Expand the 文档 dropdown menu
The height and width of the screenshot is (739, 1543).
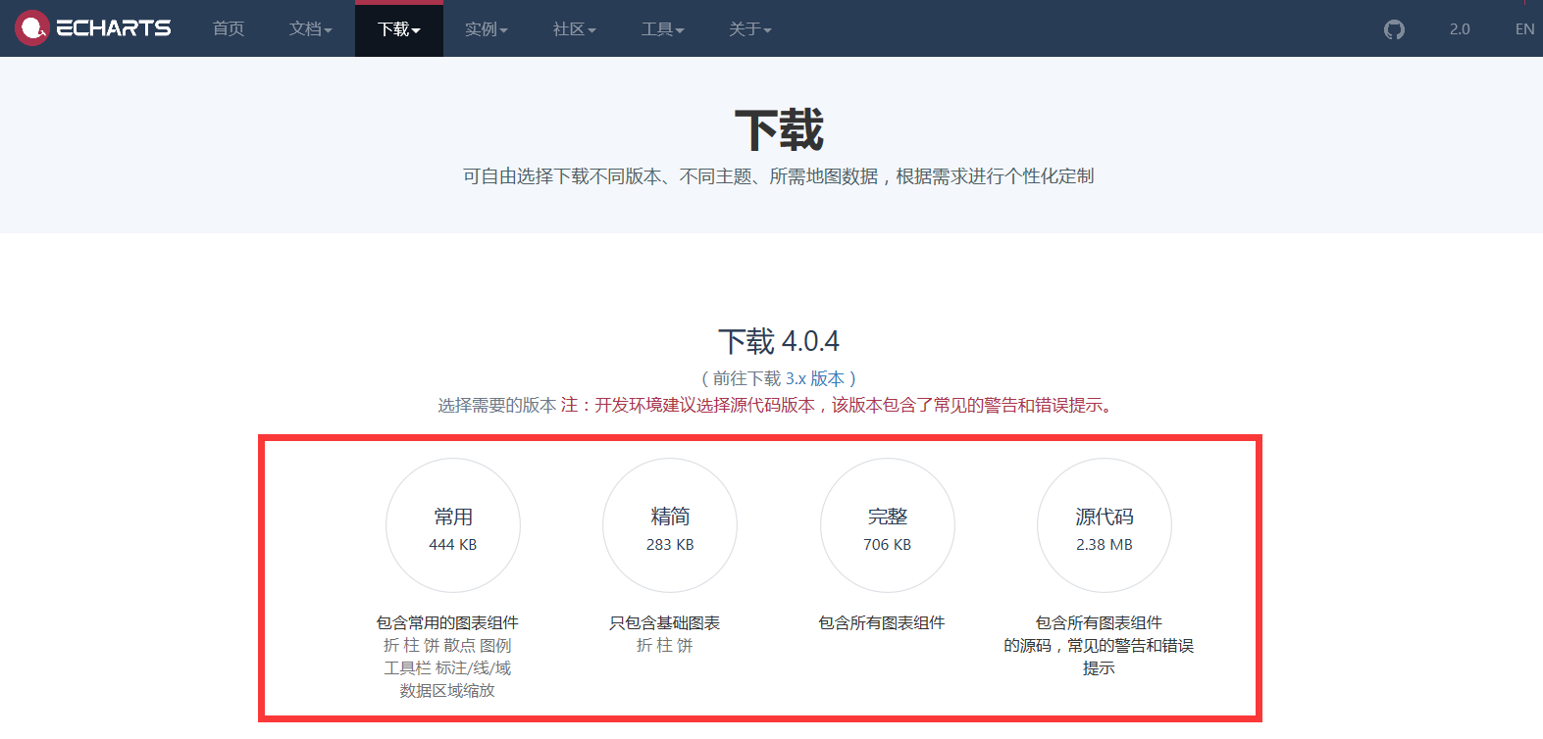tap(311, 29)
